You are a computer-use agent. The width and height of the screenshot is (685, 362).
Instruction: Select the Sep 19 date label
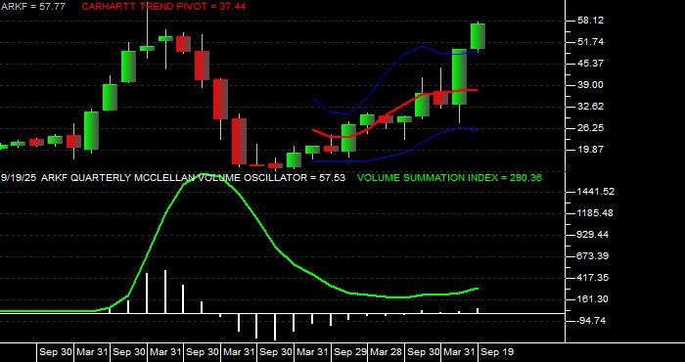[x=497, y=352]
